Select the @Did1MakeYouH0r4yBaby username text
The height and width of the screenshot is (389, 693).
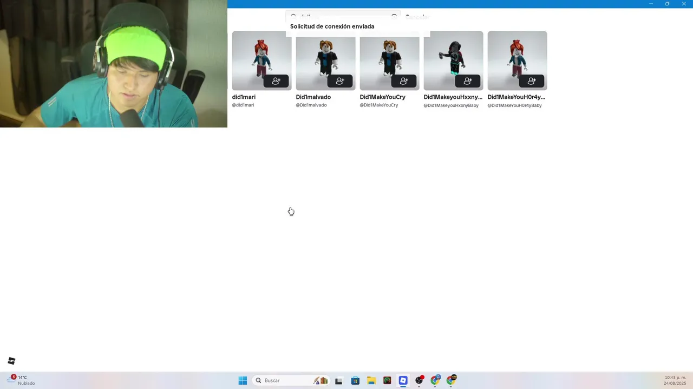[515, 105]
